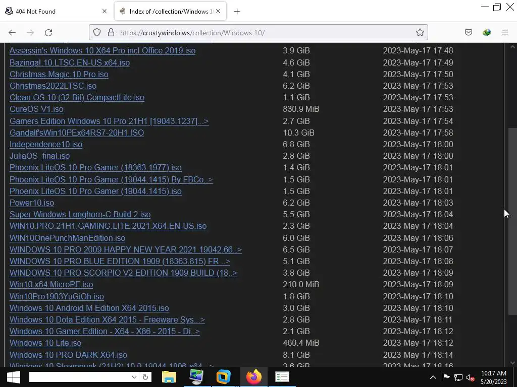The height and width of the screenshot is (387, 517).
Task: Open the computer monitor taskbar app
Action: 197,377
